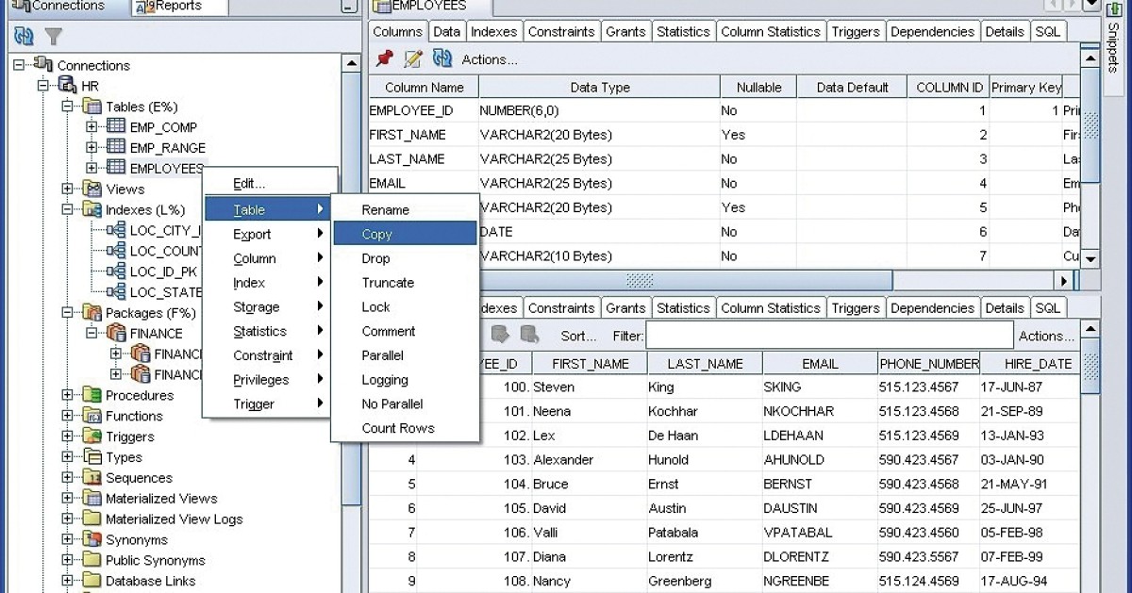
Task: Open the Constraint submenu
Action: 269,355
